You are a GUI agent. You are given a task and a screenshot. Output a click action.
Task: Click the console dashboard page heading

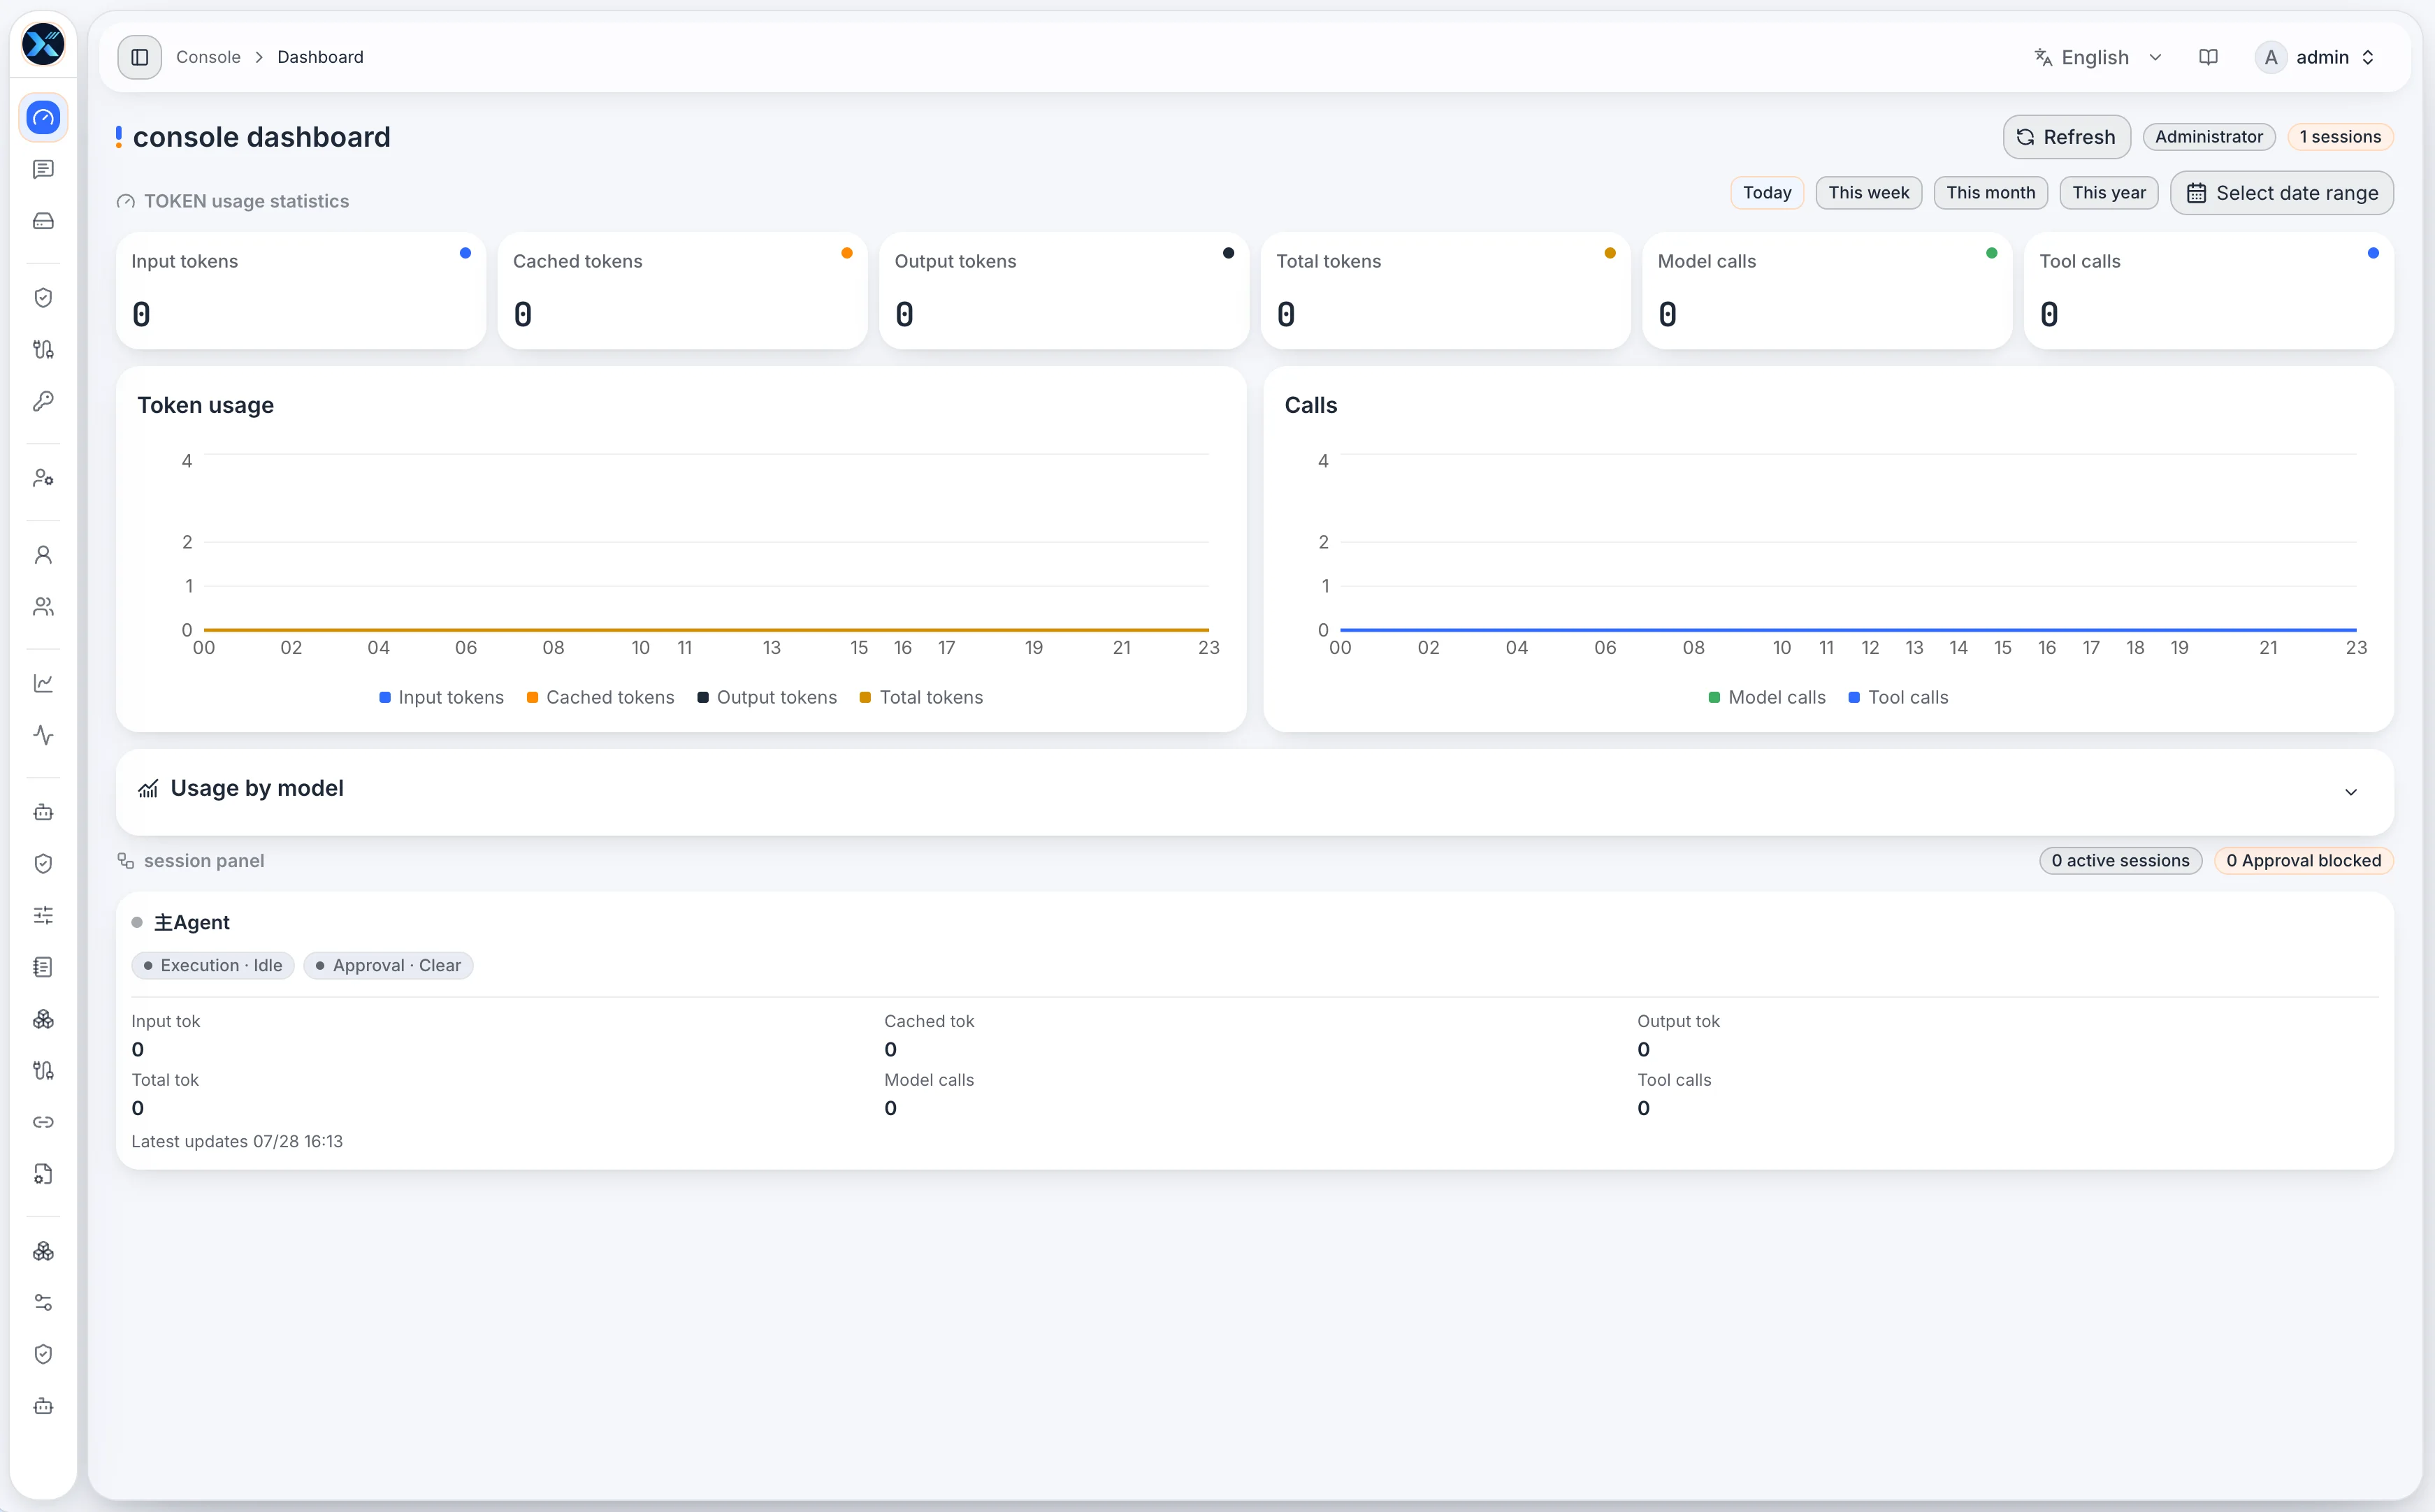click(262, 137)
